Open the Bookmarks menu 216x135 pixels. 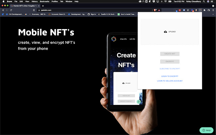[x=45, y=1]
